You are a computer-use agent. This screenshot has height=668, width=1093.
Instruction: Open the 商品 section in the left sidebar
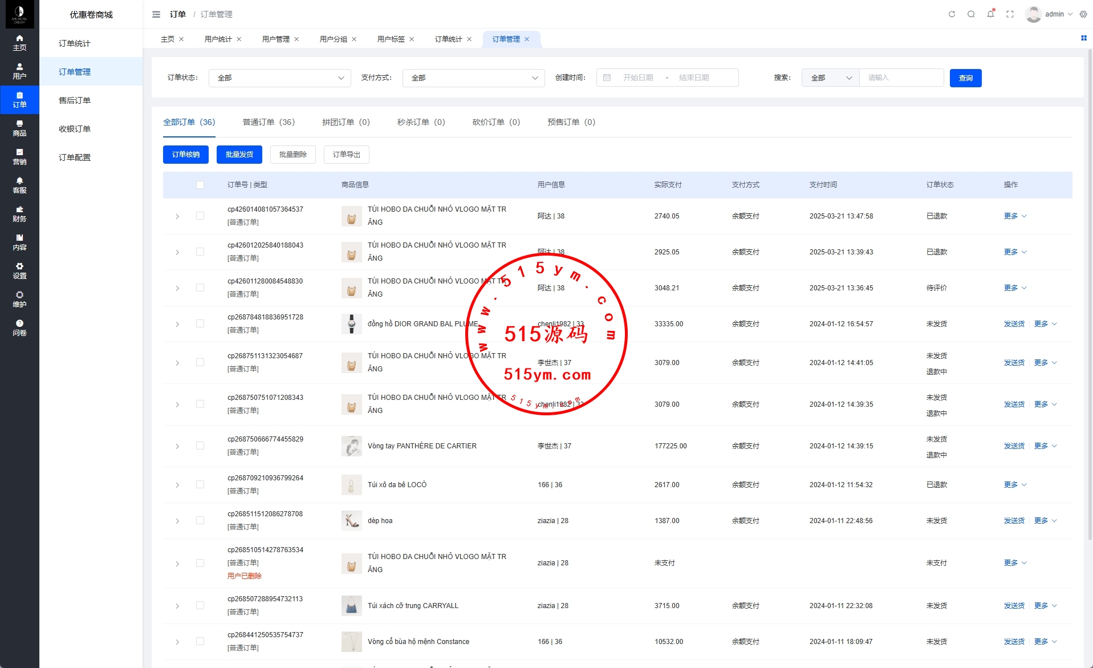(x=19, y=128)
